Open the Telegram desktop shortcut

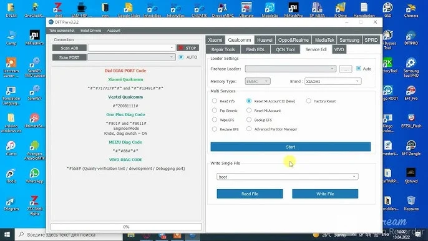11,204
